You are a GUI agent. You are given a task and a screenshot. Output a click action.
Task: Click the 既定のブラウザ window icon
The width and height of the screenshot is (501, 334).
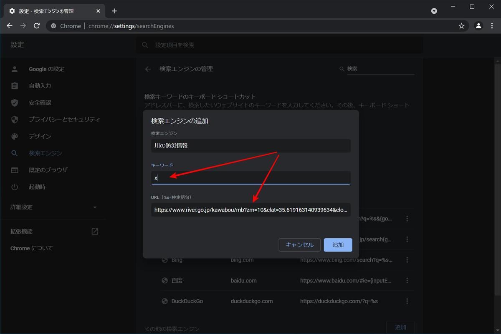[15, 170]
